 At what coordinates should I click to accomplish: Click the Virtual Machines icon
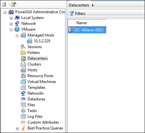coord(23,82)
